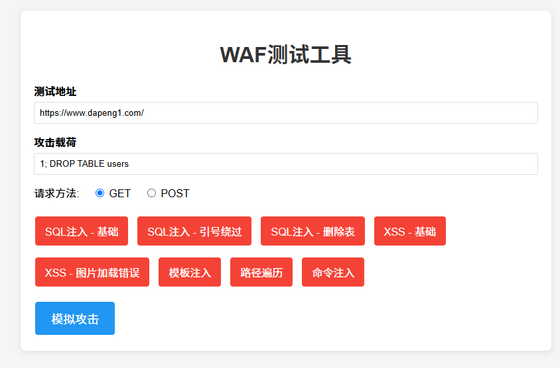560x368 pixels.
Task: Click the 测试地址 field label
Action: click(x=55, y=91)
